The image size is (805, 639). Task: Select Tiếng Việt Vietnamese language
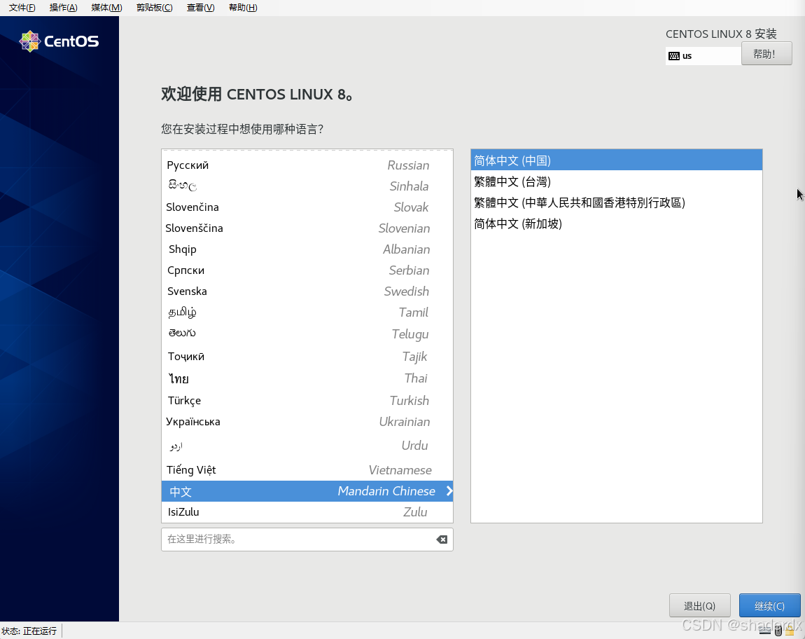[x=307, y=470]
